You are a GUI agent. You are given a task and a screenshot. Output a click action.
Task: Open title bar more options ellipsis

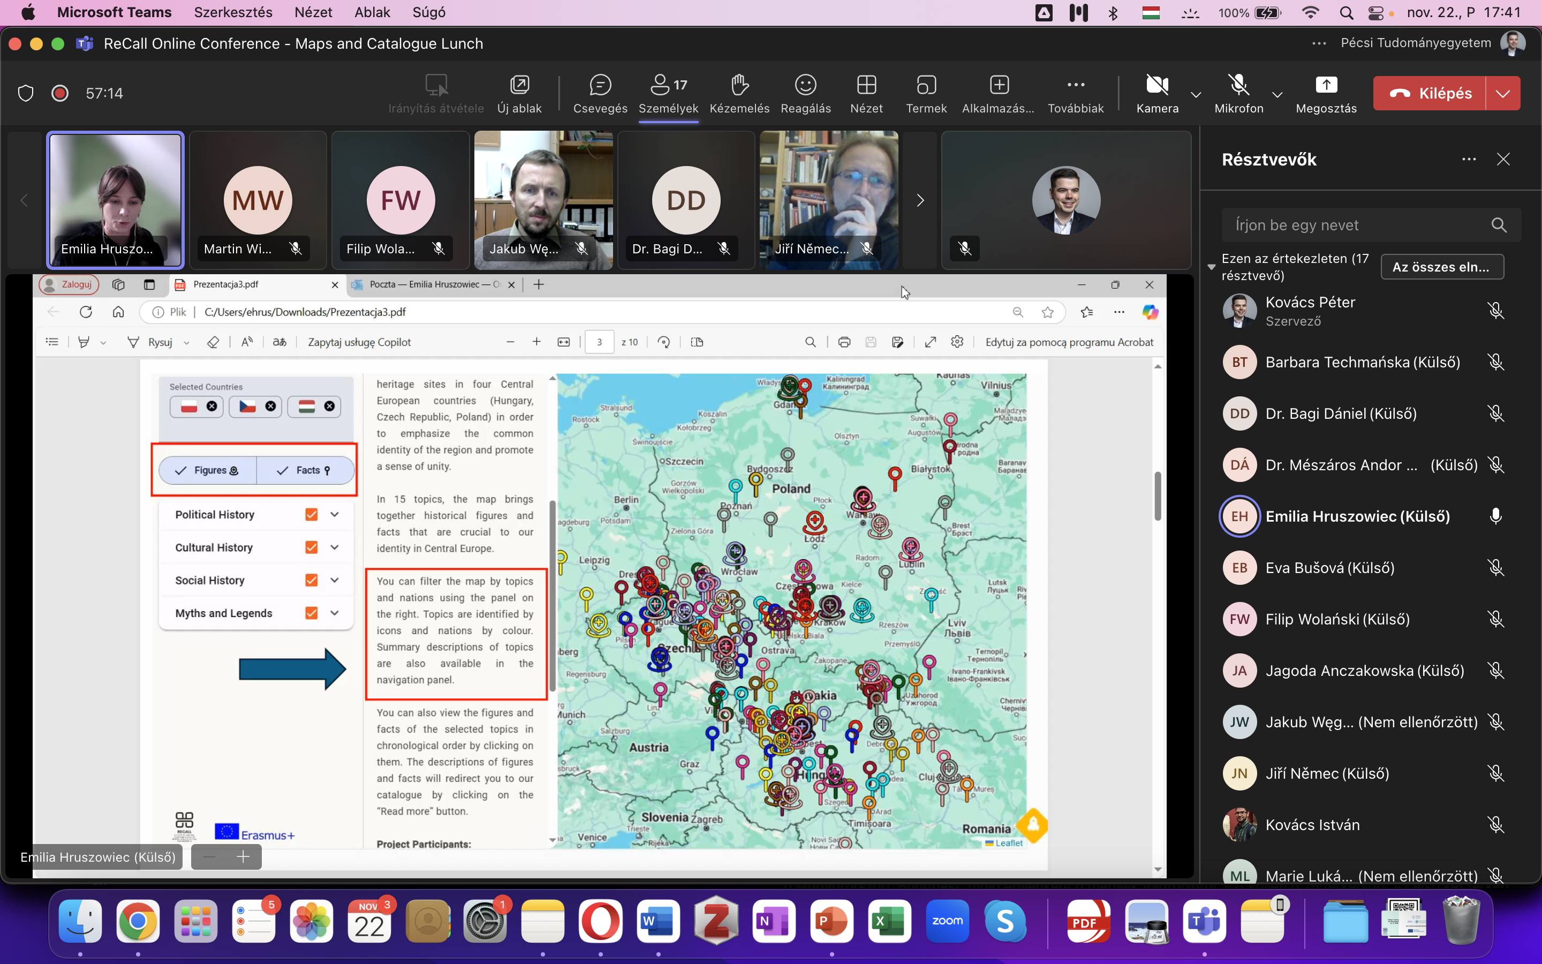click(1319, 43)
